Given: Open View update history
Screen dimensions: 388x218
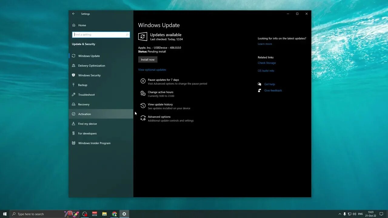Looking at the screenshot, I should click(x=160, y=104).
